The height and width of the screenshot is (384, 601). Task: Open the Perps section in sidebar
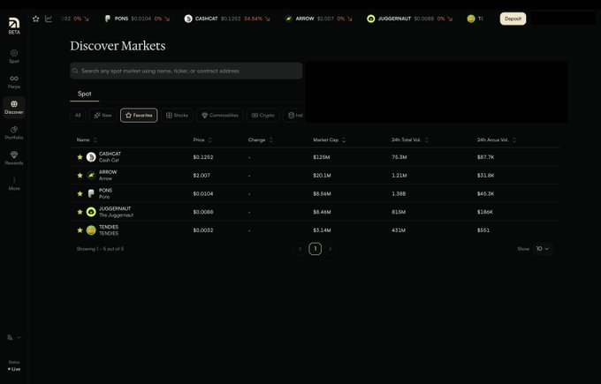pos(14,82)
